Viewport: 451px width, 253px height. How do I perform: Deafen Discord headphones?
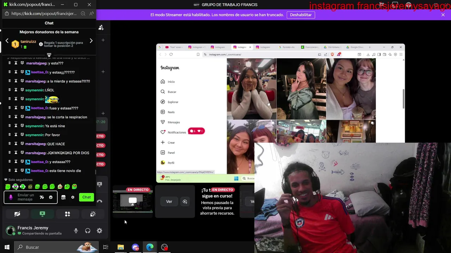click(x=88, y=231)
